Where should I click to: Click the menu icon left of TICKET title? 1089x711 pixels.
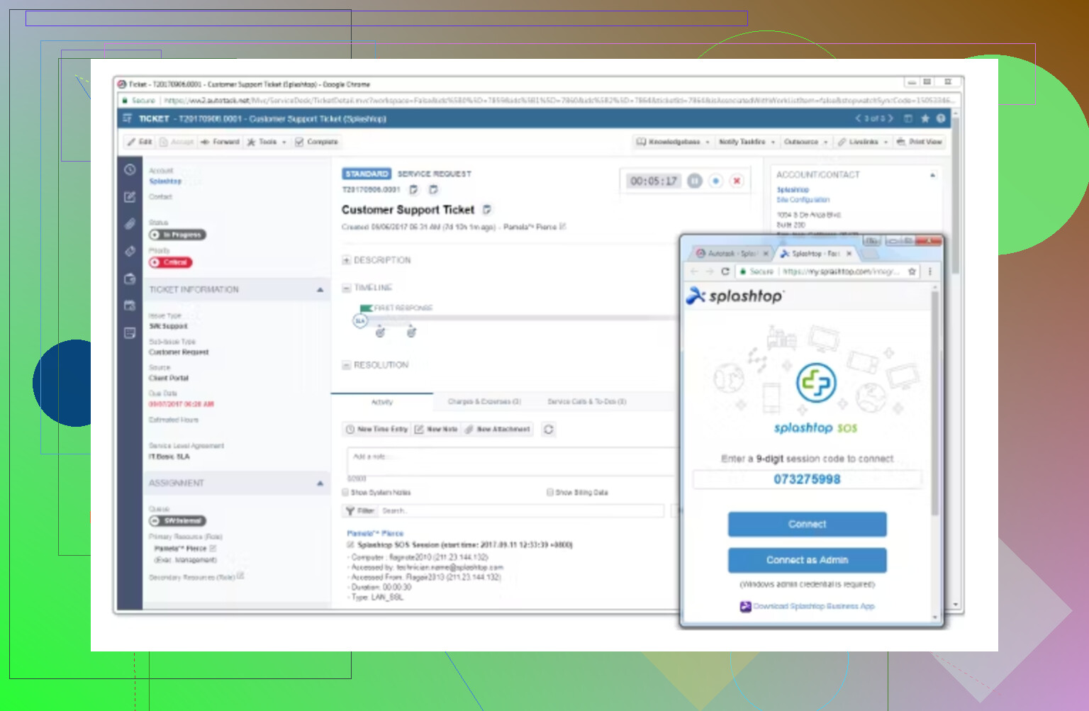[128, 118]
